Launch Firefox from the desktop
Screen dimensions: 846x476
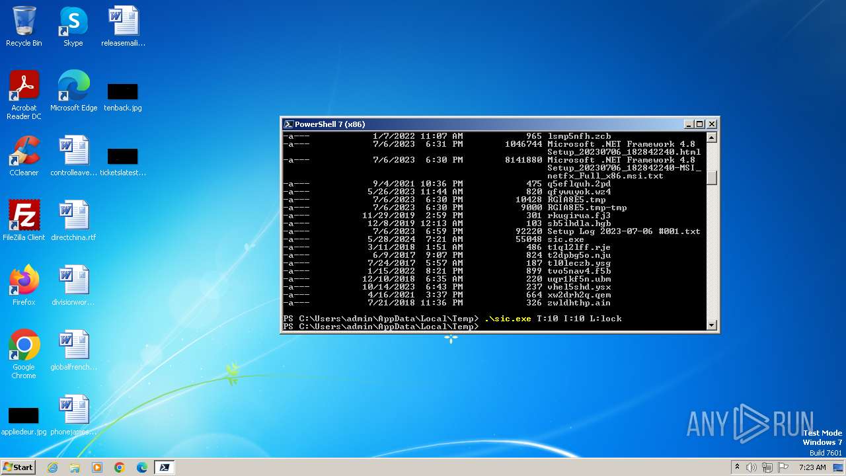[x=24, y=286]
